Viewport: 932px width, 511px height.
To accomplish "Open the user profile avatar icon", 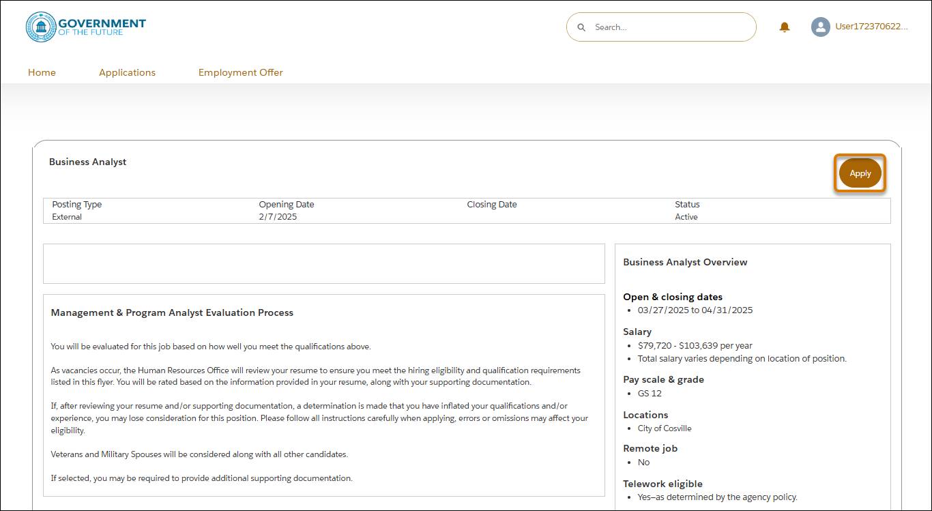I will [x=820, y=27].
